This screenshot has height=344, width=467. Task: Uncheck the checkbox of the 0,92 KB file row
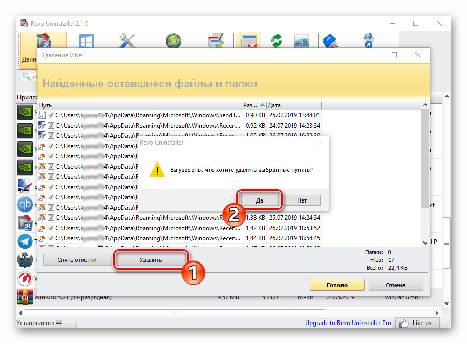point(51,126)
